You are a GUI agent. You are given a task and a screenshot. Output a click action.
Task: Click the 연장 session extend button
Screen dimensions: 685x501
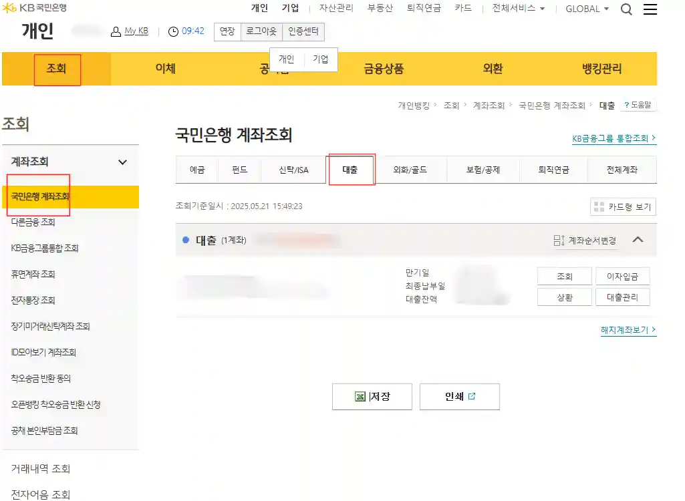227,31
